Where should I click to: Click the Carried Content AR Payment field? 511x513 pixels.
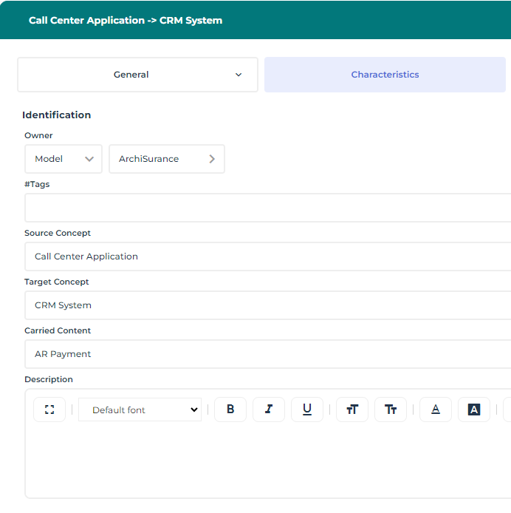tap(267, 354)
